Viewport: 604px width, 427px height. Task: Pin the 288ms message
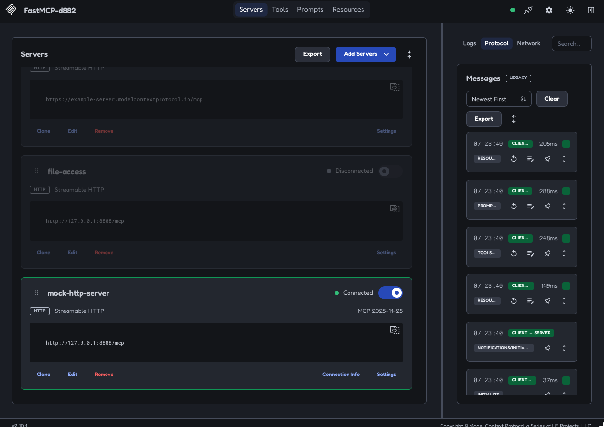point(548,206)
